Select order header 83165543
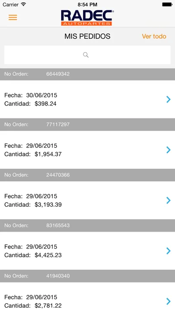This screenshot has height=310, width=175. (x=87, y=225)
